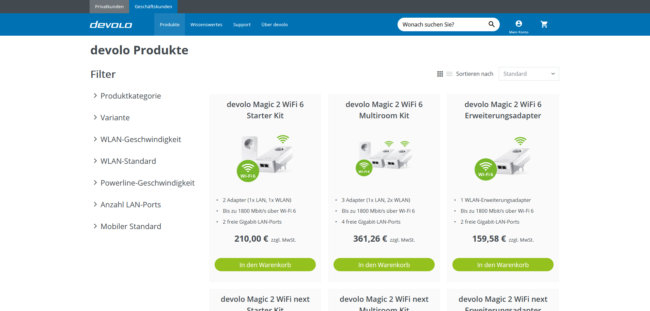Viewport: 650px width, 311px height.
Task: Switch to grid view icon
Action: click(440, 74)
